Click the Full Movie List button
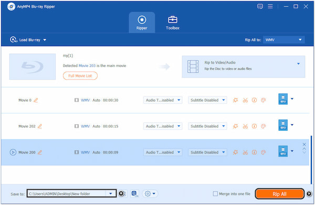The image size is (315, 205). (80, 76)
